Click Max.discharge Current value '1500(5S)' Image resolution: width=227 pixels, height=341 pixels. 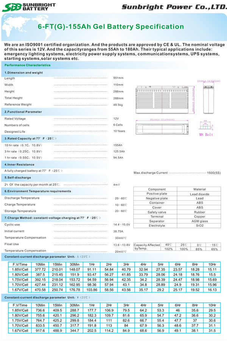(x=214, y=173)
